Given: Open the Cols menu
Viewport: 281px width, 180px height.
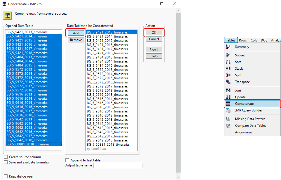Looking at the screenshot, I should point(254,40).
